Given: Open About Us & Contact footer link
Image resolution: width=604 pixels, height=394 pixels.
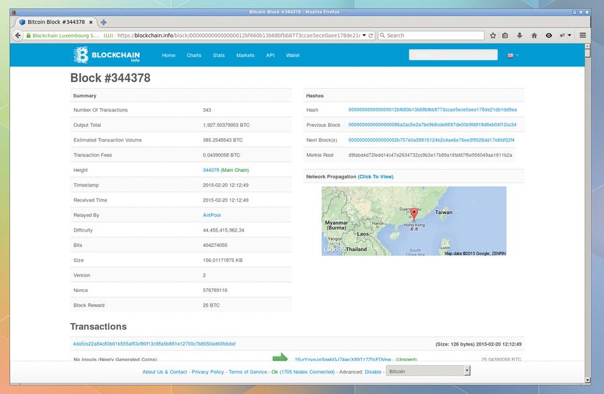Looking at the screenshot, I should pyautogui.click(x=165, y=372).
